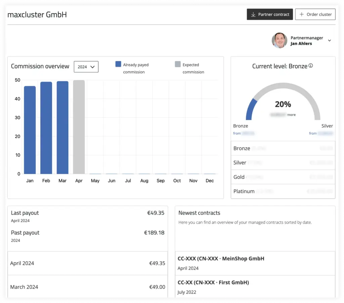Select the Silver level row

coord(283,163)
